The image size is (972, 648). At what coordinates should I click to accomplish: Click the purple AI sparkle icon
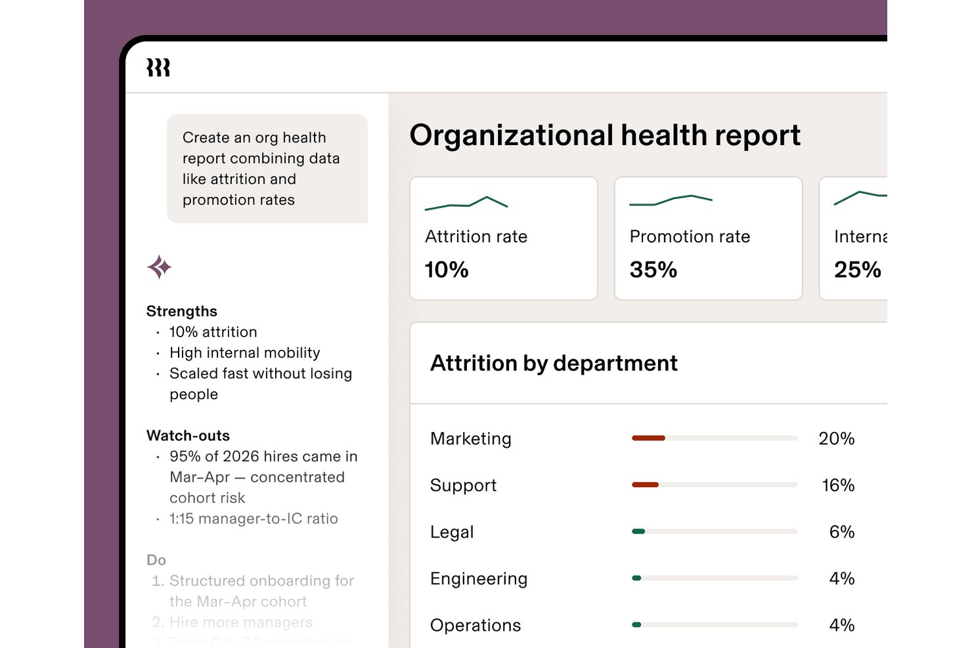(160, 267)
